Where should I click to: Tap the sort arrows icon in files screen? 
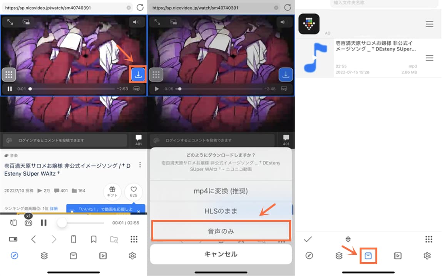pos(348,239)
